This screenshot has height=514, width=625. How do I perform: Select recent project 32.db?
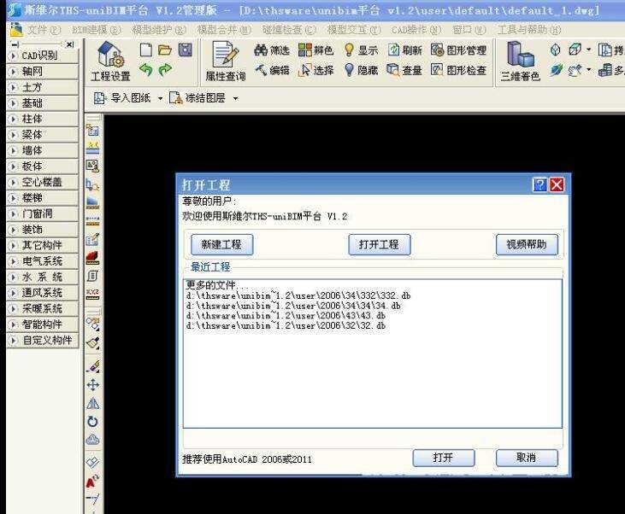tap(286, 325)
